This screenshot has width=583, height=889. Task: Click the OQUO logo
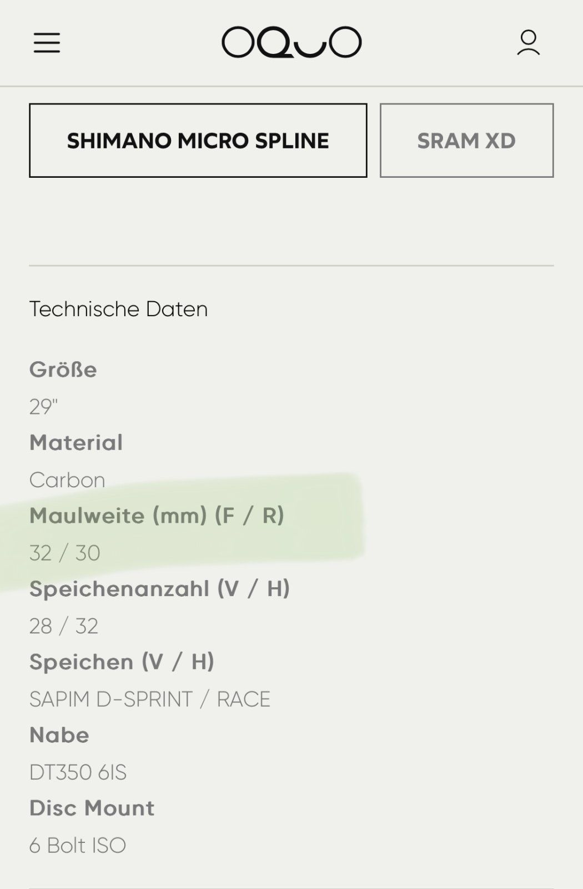coord(291,42)
